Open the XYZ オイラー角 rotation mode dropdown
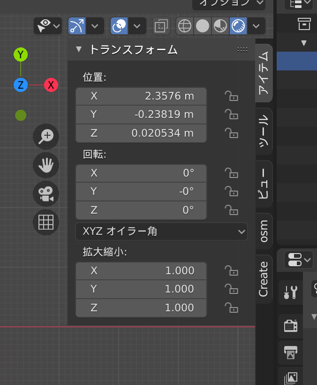This screenshot has width=317, height=385. [x=162, y=231]
